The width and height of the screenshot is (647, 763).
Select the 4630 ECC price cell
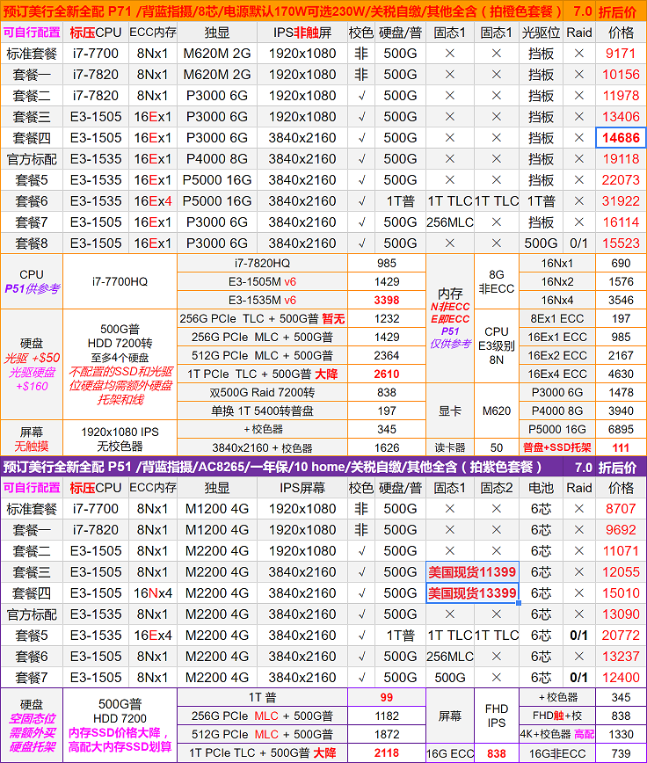[x=621, y=374]
